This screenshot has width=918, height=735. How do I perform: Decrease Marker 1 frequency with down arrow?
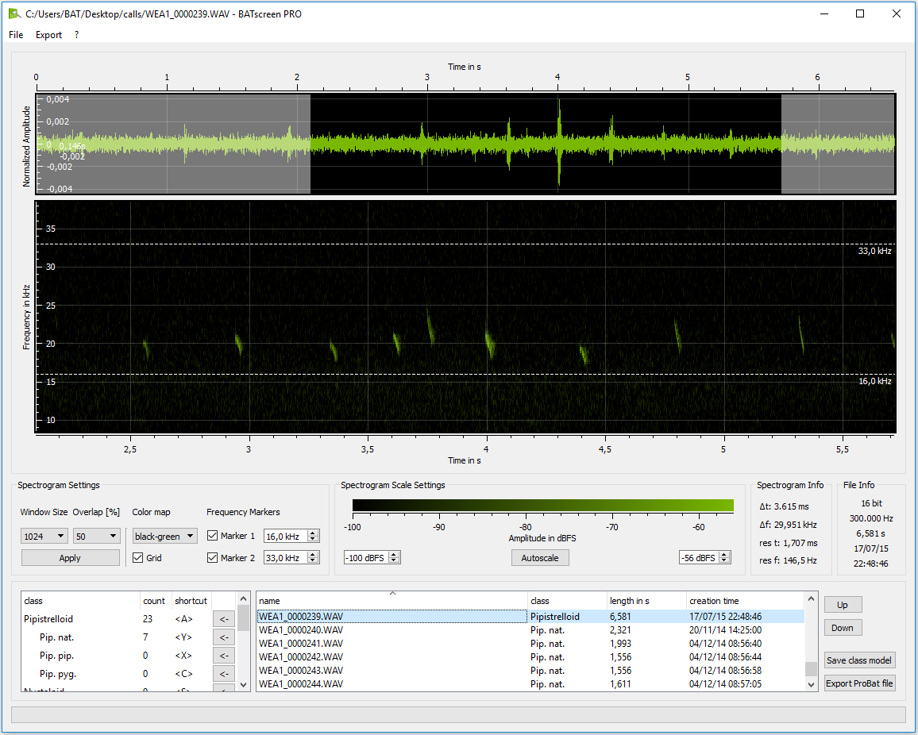(x=313, y=539)
